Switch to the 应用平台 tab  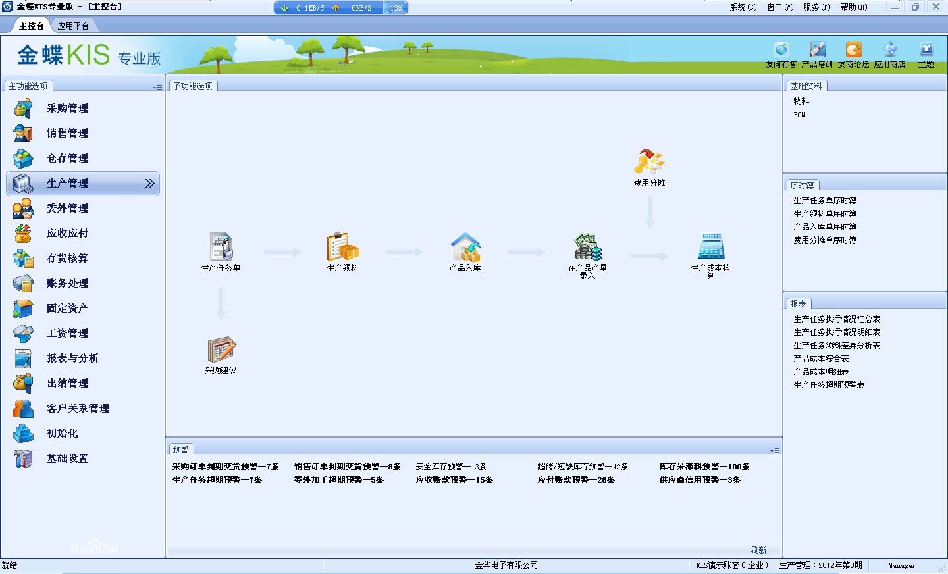click(73, 26)
